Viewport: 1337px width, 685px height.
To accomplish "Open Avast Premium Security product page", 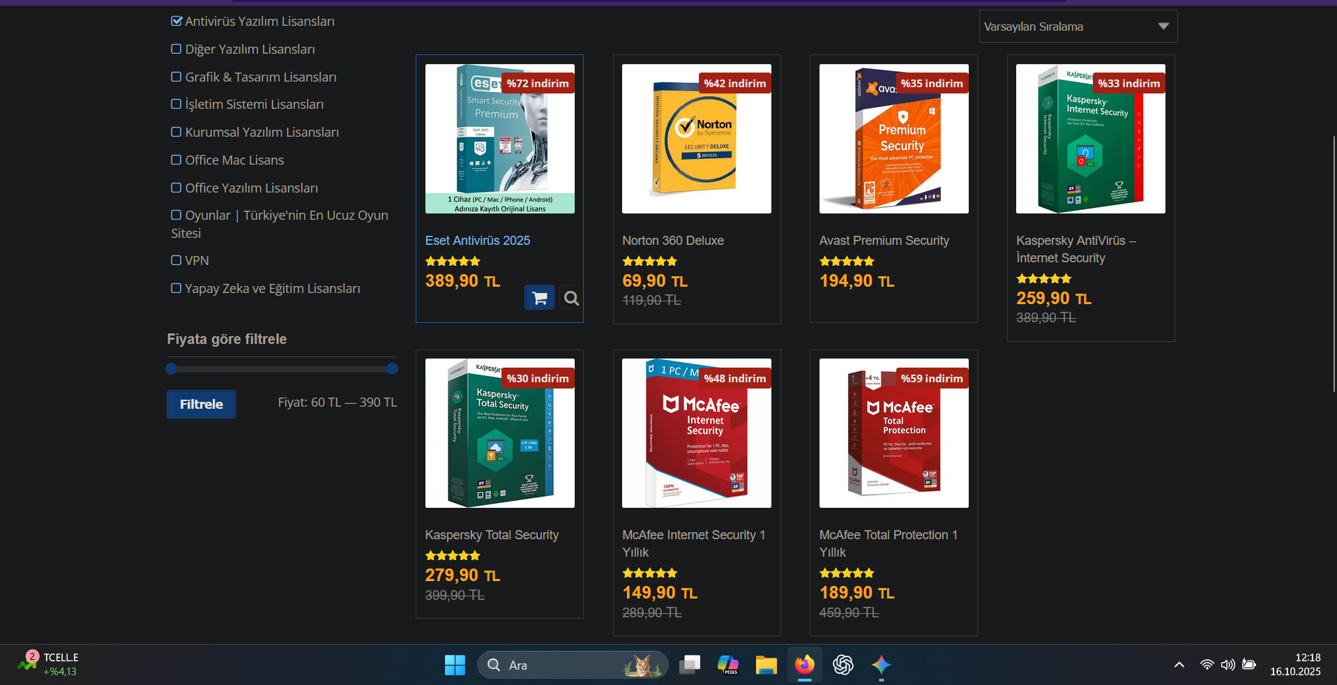I will point(884,241).
